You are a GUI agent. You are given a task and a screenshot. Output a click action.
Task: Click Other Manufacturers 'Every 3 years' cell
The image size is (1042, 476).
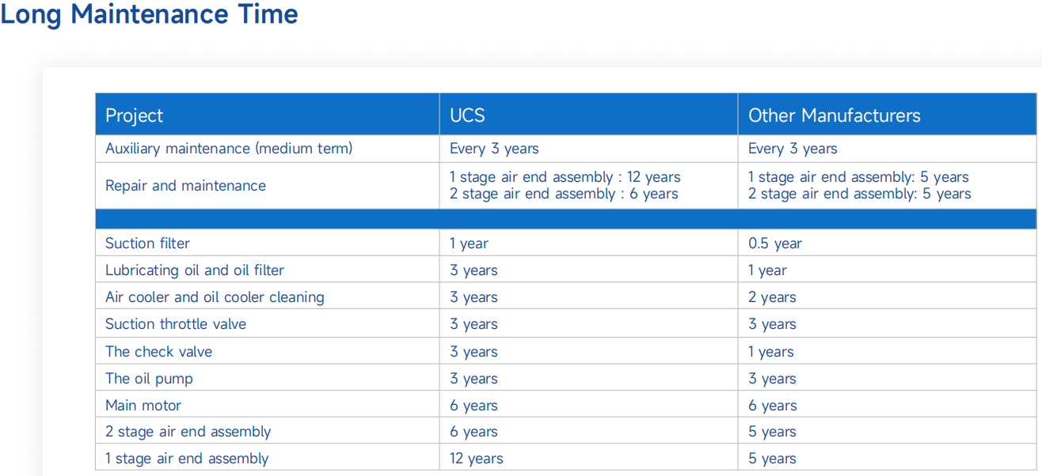coord(793,149)
